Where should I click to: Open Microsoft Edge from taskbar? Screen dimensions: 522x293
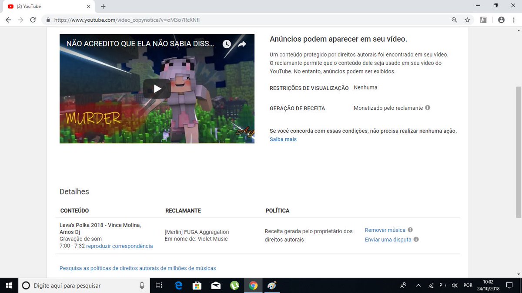(x=178, y=285)
